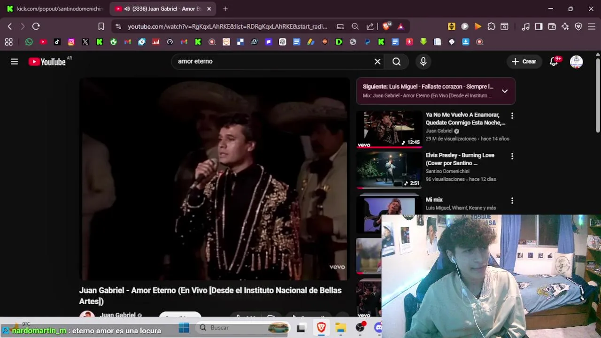Open the account avatar menu
The height and width of the screenshot is (338, 601).
coord(576,61)
